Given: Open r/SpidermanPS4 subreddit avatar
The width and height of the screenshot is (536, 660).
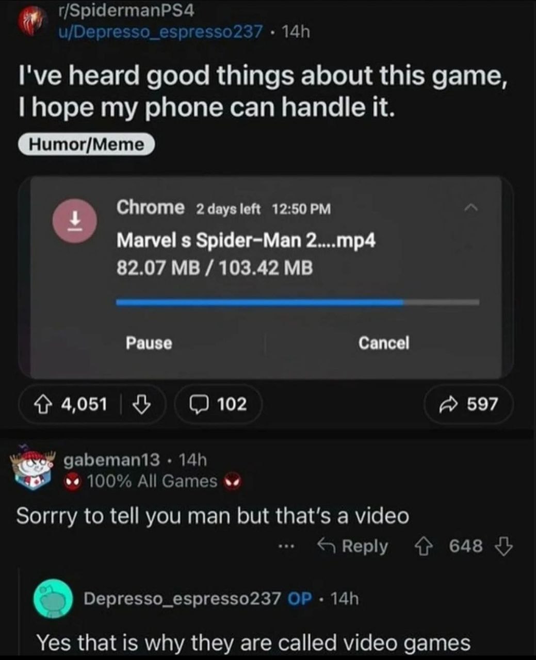Looking at the screenshot, I should [30, 21].
